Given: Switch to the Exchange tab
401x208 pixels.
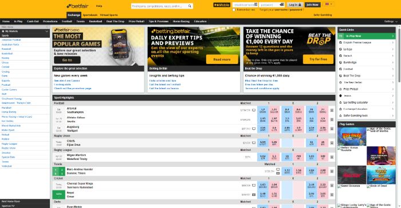Looking at the screenshot, I should coord(74,15).
